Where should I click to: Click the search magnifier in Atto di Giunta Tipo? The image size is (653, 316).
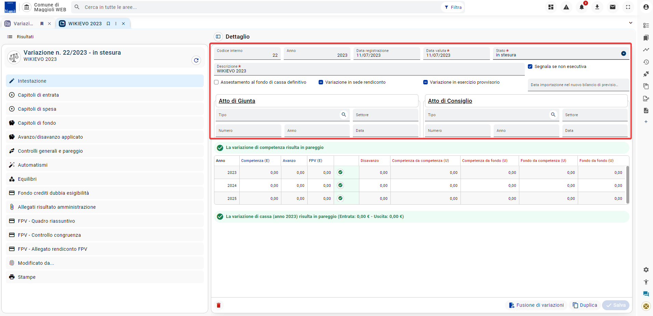344,115
